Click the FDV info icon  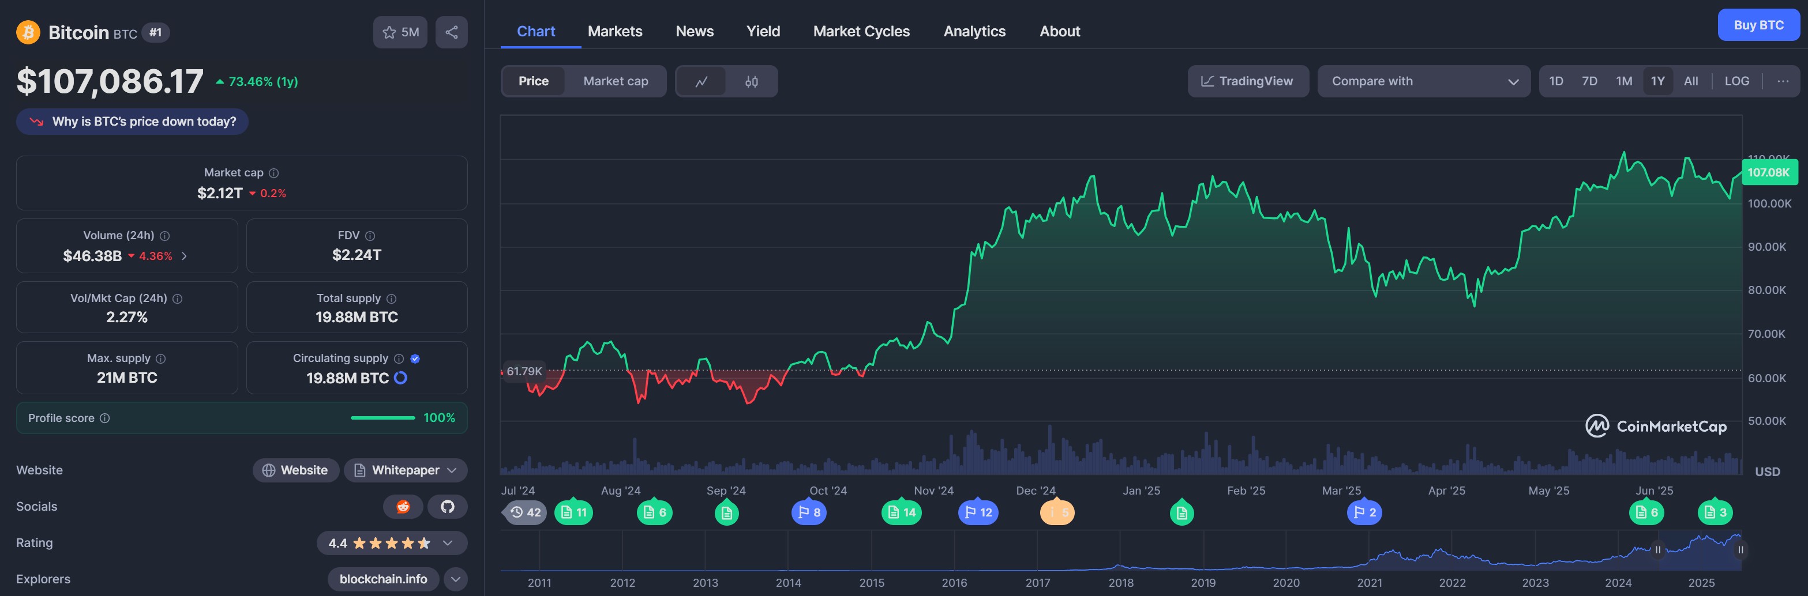point(370,236)
